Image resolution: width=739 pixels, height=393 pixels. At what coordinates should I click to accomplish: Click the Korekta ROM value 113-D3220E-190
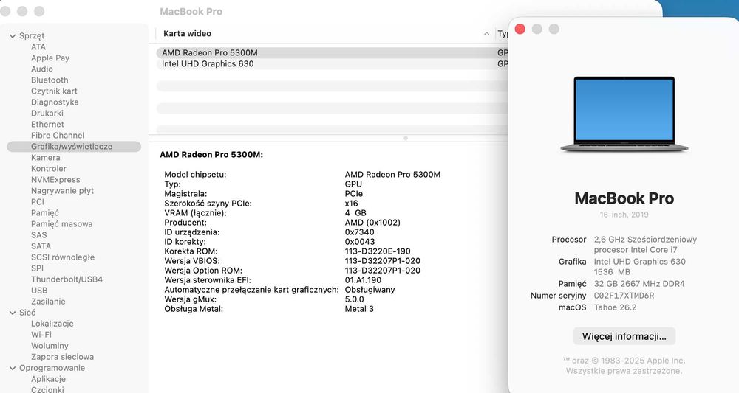[x=378, y=251]
